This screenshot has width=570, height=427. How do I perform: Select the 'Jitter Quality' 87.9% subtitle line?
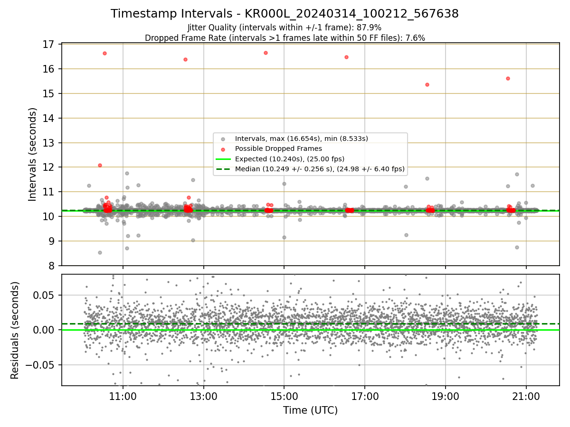click(x=285, y=28)
